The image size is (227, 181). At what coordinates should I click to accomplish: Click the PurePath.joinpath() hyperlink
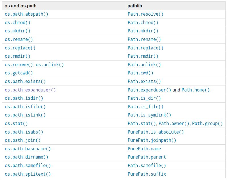tap(151, 140)
